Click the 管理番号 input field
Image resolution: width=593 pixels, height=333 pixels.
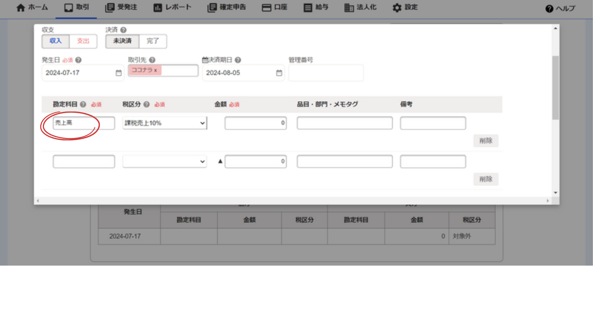tap(326, 73)
